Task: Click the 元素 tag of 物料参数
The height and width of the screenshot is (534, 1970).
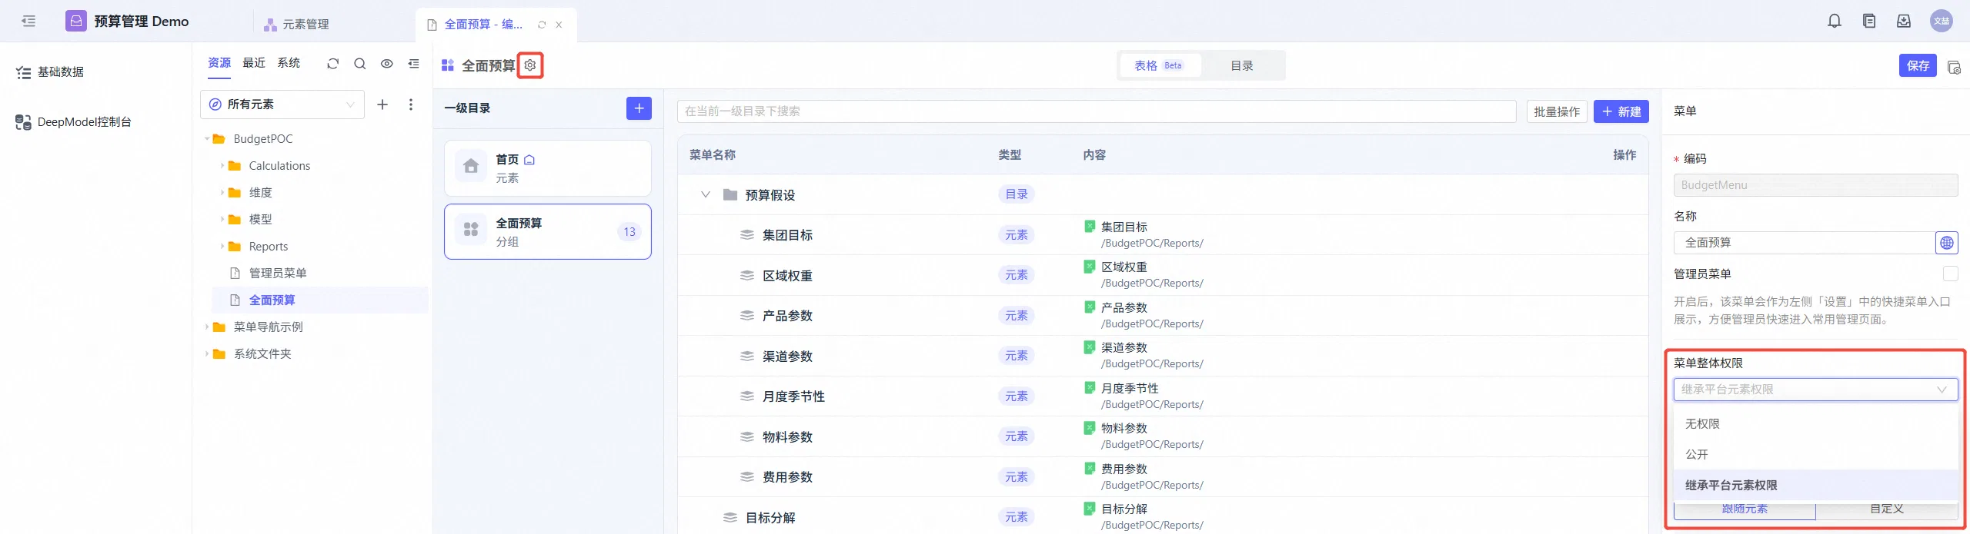Action: (x=1016, y=436)
